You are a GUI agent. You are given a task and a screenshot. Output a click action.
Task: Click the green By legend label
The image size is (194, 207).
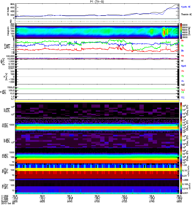pos(182,46)
